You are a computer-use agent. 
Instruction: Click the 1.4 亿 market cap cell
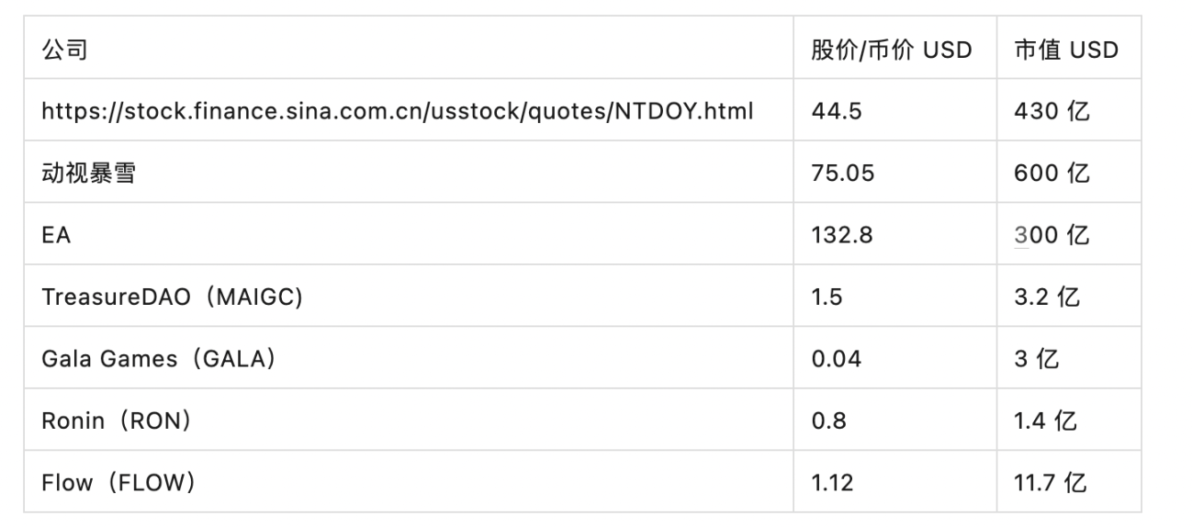[1046, 420]
